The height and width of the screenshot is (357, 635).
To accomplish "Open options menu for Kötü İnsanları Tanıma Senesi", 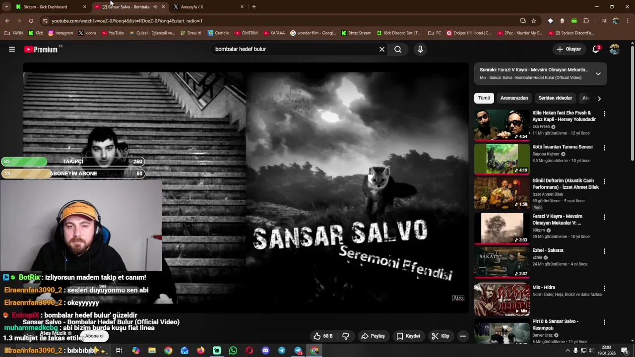I will point(604,148).
